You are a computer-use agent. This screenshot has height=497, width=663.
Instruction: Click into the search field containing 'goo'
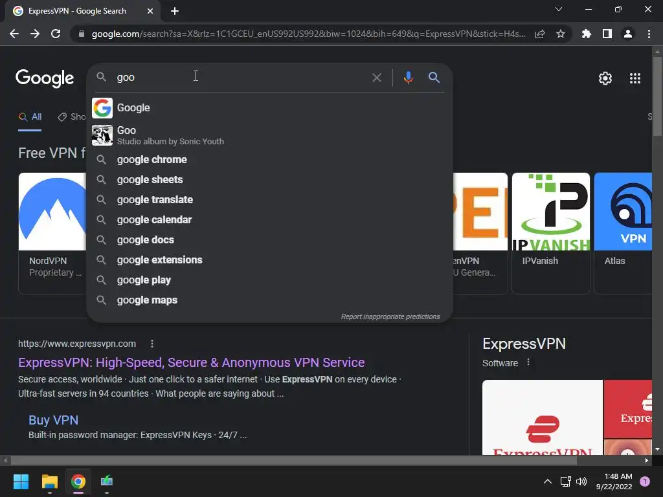click(x=241, y=78)
